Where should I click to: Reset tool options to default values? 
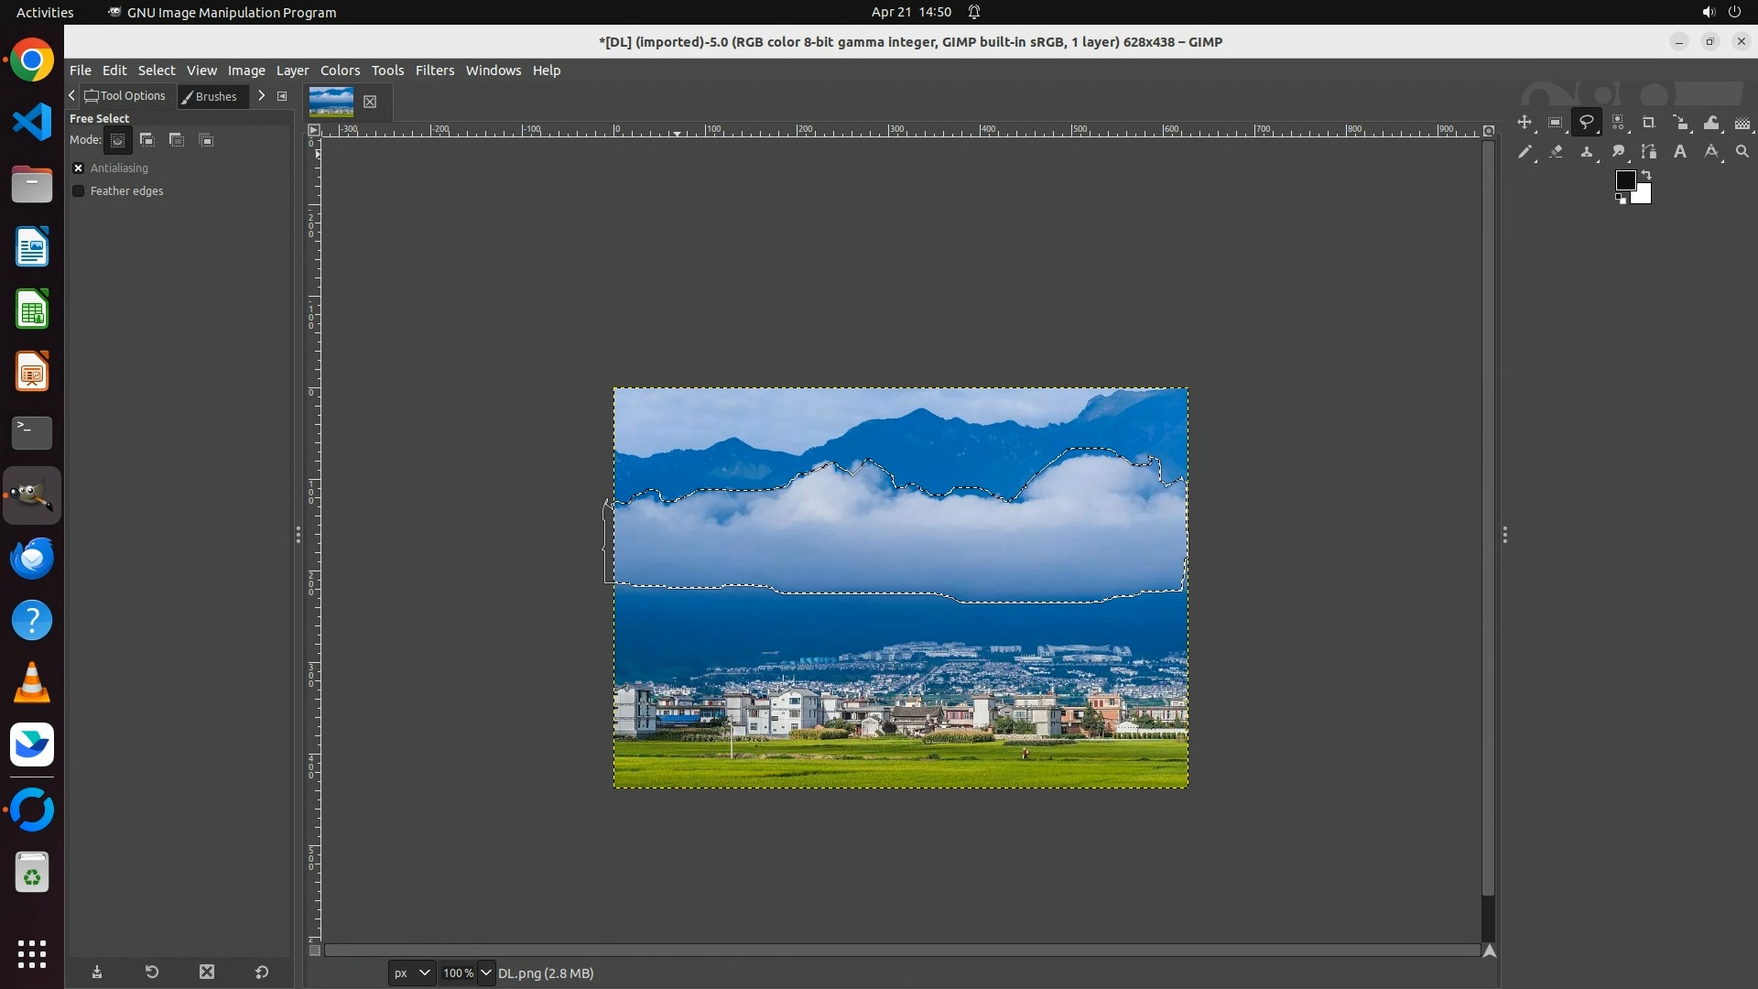tap(262, 973)
